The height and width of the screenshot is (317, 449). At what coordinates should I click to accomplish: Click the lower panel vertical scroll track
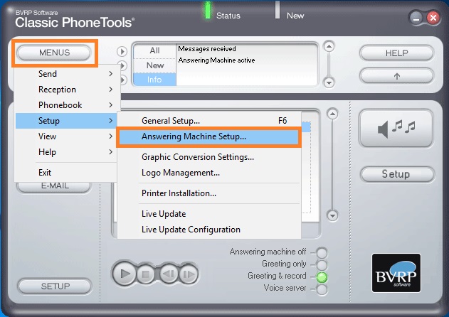click(x=332, y=165)
